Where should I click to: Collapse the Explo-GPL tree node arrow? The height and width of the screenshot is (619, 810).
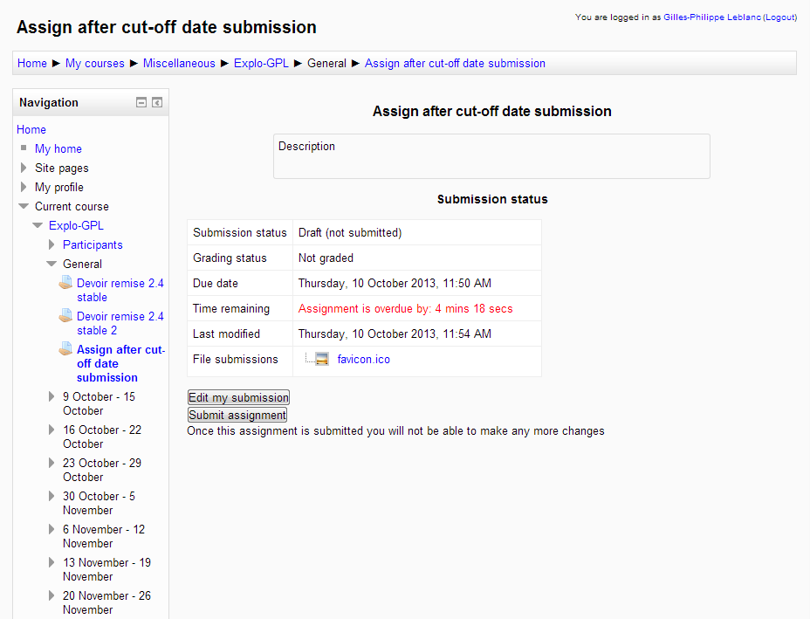point(38,225)
